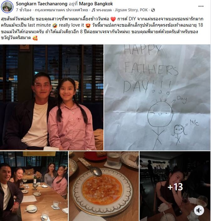The width and height of the screenshot is (211, 221).
Task: Click the globe public audience icon
Action: 153,10
